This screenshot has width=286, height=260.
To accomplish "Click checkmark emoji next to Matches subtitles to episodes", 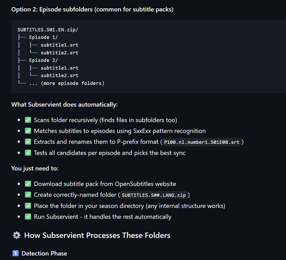I will click(28, 131).
